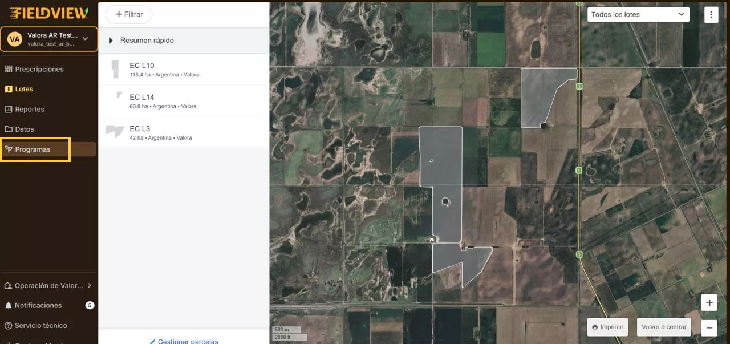Image resolution: width=730 pixels, height=344 pixels.
Task: Click the FieldView logo
Action: coord(49,13)
